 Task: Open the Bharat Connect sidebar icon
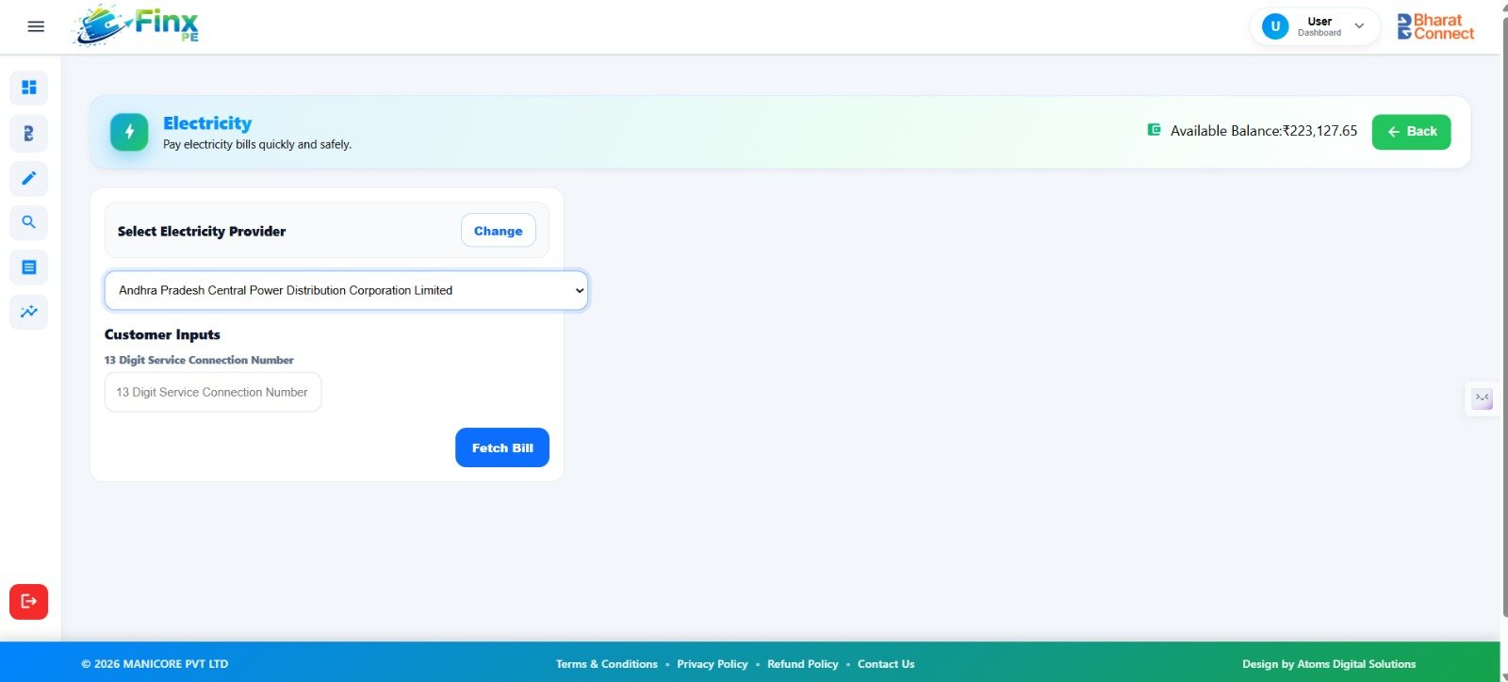(29, 133)
